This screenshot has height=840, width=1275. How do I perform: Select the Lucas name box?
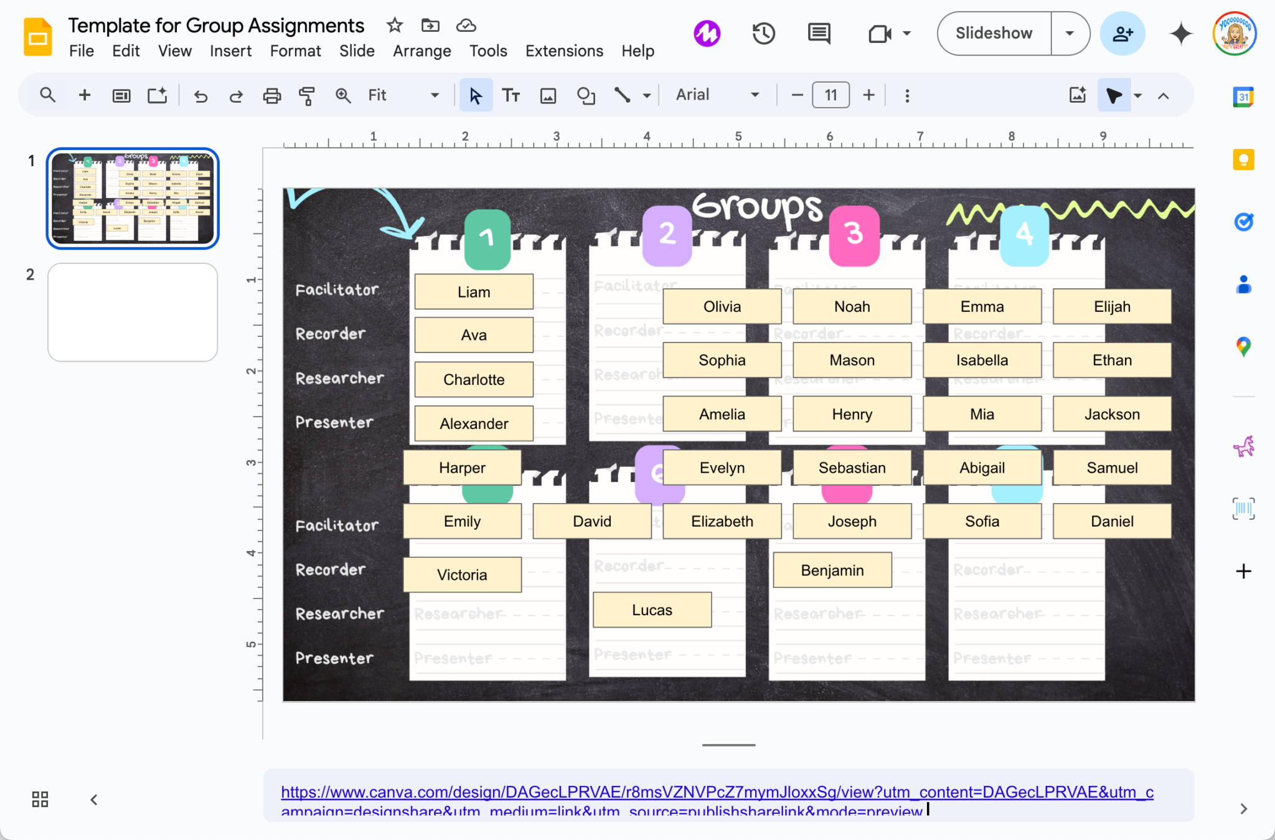coord(652,610)
